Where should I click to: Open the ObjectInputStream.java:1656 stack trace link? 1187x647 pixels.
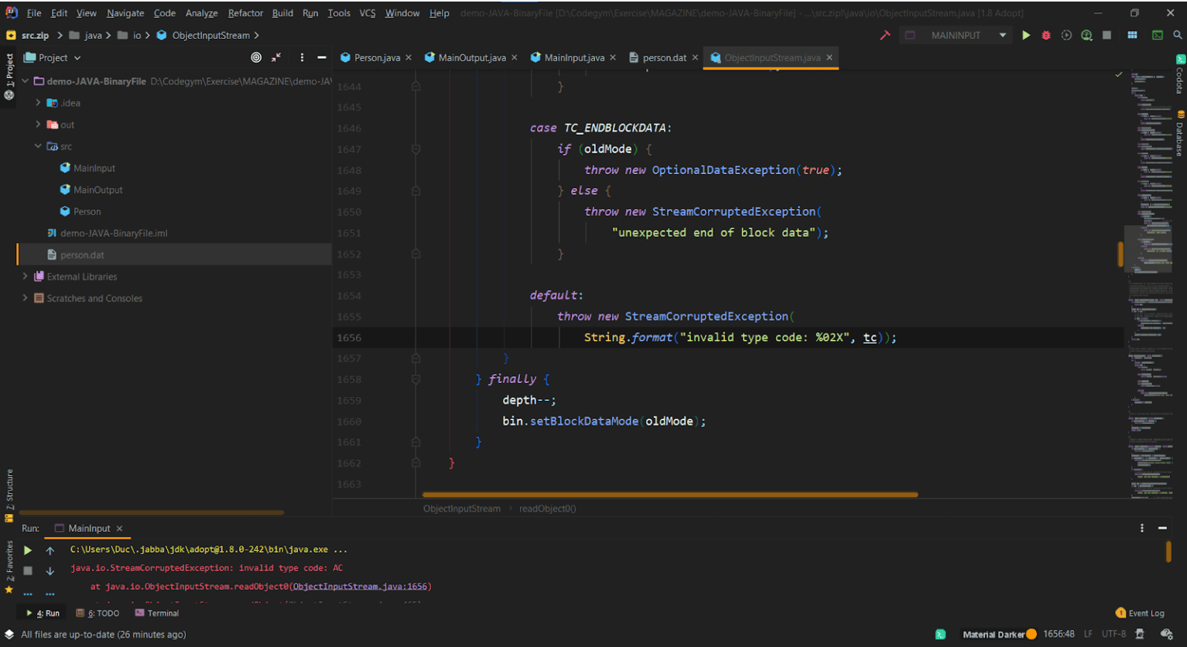tap(361, 587)
